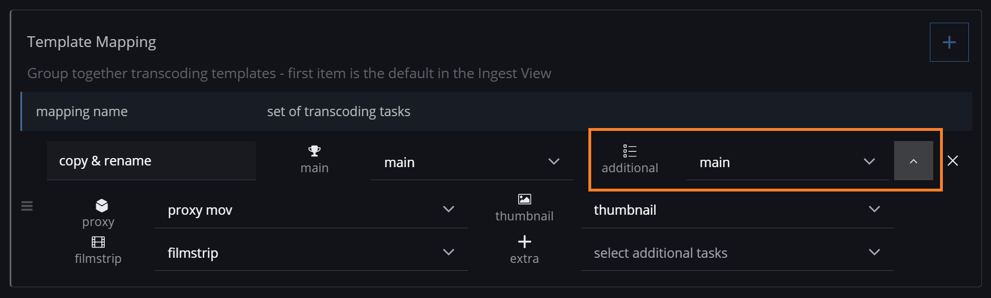Image resolution: width=991 pixels, height=298 pixels.
Task: Remove the copy & rename mapping row
Action: [953, 161]
